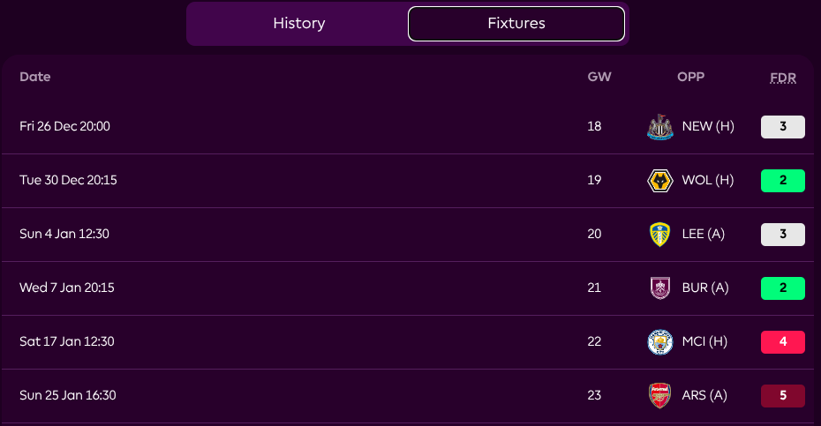Viewport: 821px width, 426px height.
Task: Click the Burnley club crest icon
Action: [659, 288]
